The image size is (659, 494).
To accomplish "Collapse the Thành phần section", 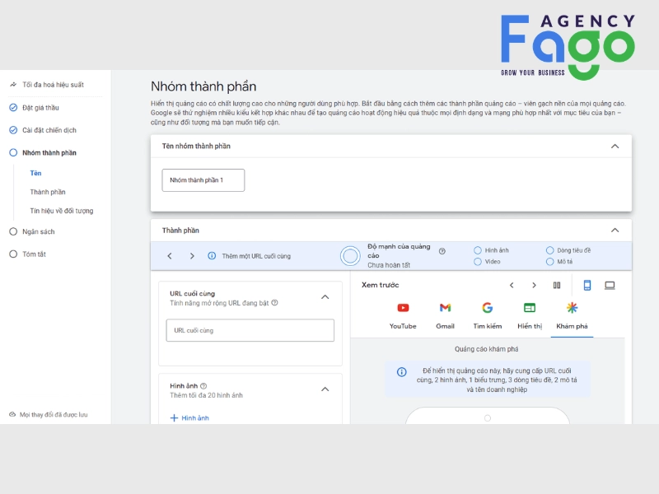I will [615, 231].
